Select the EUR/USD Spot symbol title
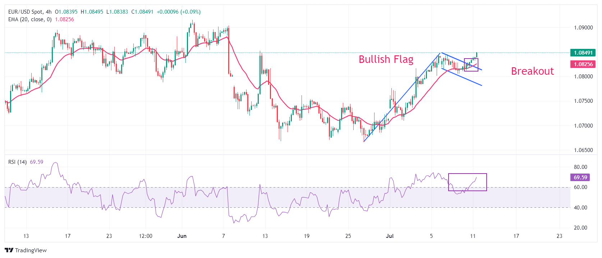Screen dimensions: 602x258 pos(25,12)
